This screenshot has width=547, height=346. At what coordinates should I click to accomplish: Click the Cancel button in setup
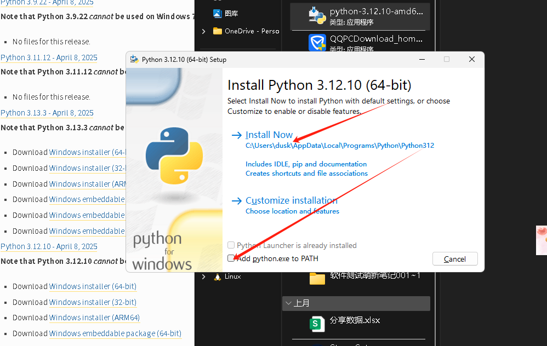coord(455,259)
